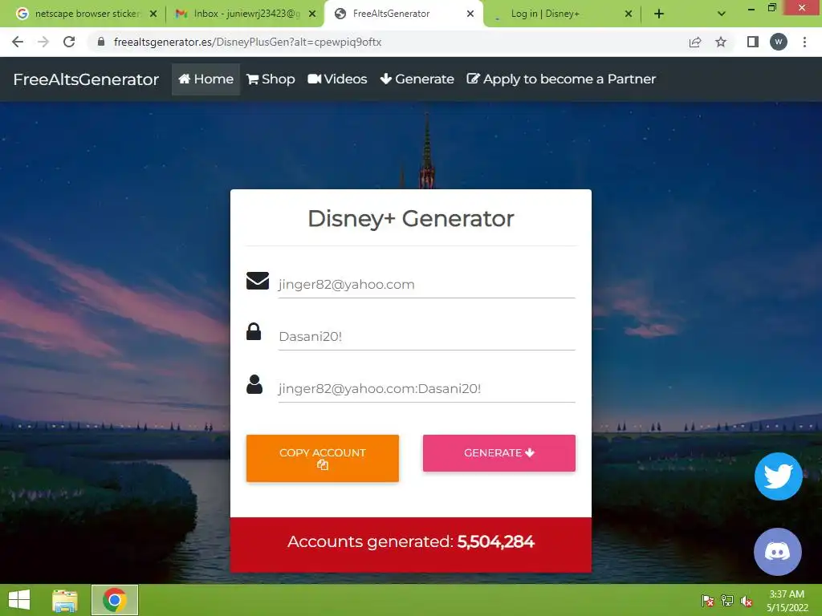The height and width of the screenshot is (616, 822).
Task: Restore down the Chrome window
Action: [771, 7]
